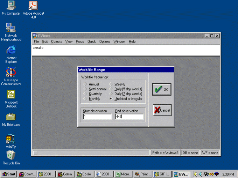238x178 pixels.
Task: Open the Quick menu in EViews
Action: pyautogui.click(x=91, y=42)
